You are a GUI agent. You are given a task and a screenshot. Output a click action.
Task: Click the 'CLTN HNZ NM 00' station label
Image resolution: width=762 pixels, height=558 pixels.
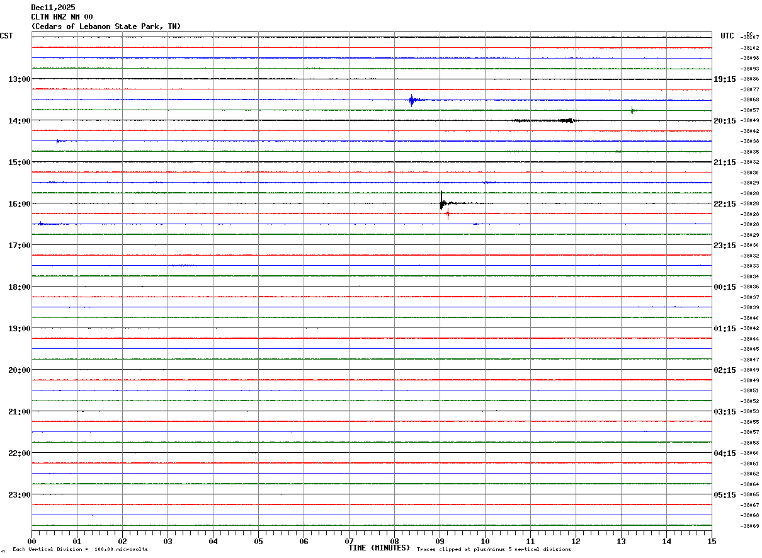[62, 17]
